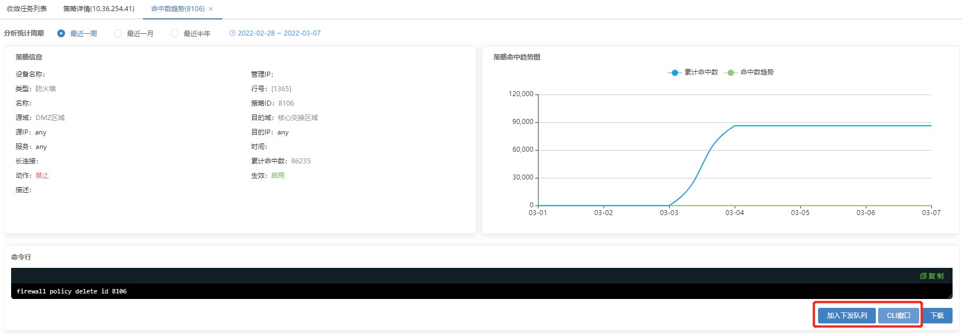Close the 命中数趋势(8106) tab
This screenshot has height=334, width=962.
click(211, 9)
